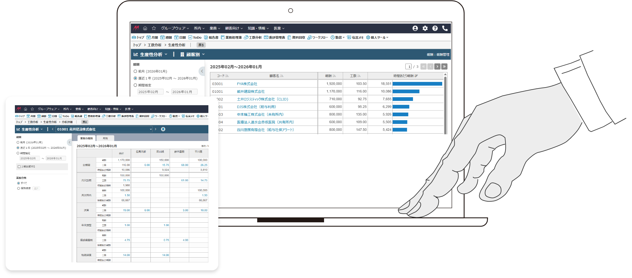The width and height of the screenshot is (632, 278).
Task: Select the 個別指定 radio button
Action: coord(19,188)
